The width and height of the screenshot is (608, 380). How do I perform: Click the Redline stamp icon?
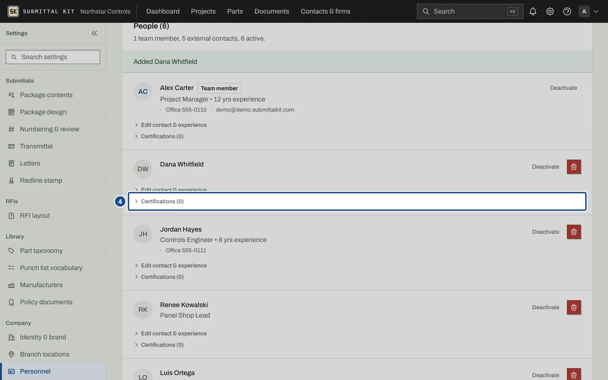11,180
